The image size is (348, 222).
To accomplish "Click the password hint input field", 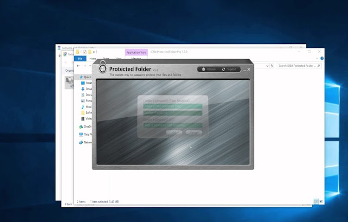I will pos(173,125).
